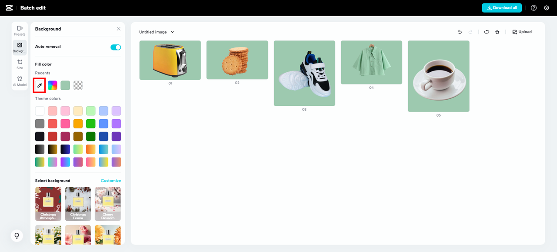Click the loop arrows icon beside delete
This screenshot has height=252, width=557.
[x=487, y=32]
